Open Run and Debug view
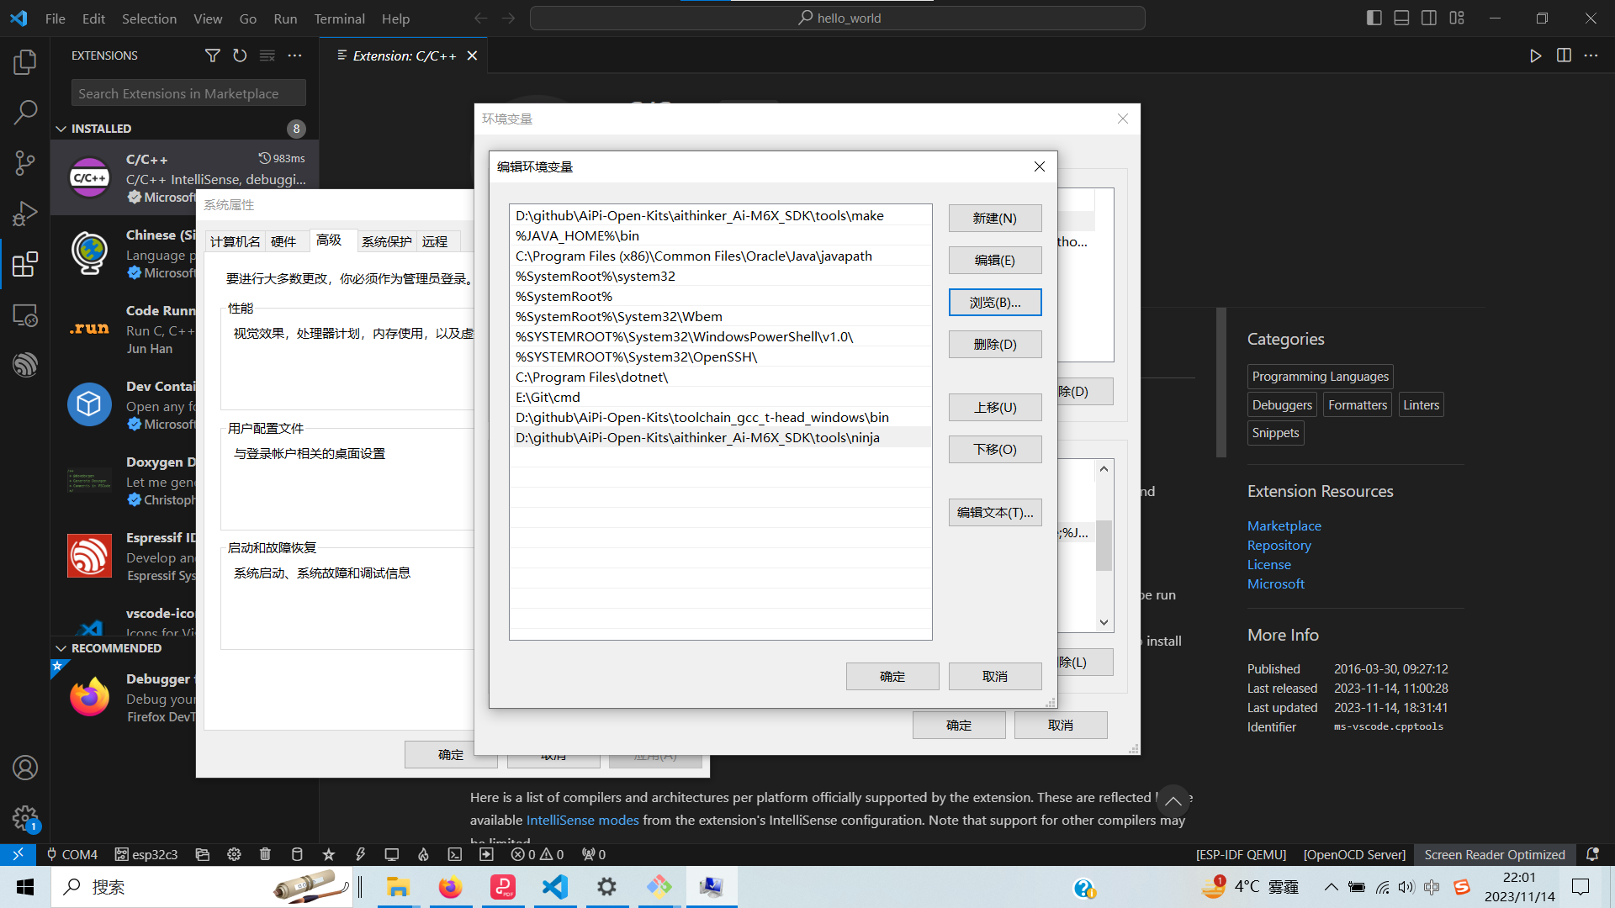The height and width of the screenshot is (908, 1615). coord(25,214)
